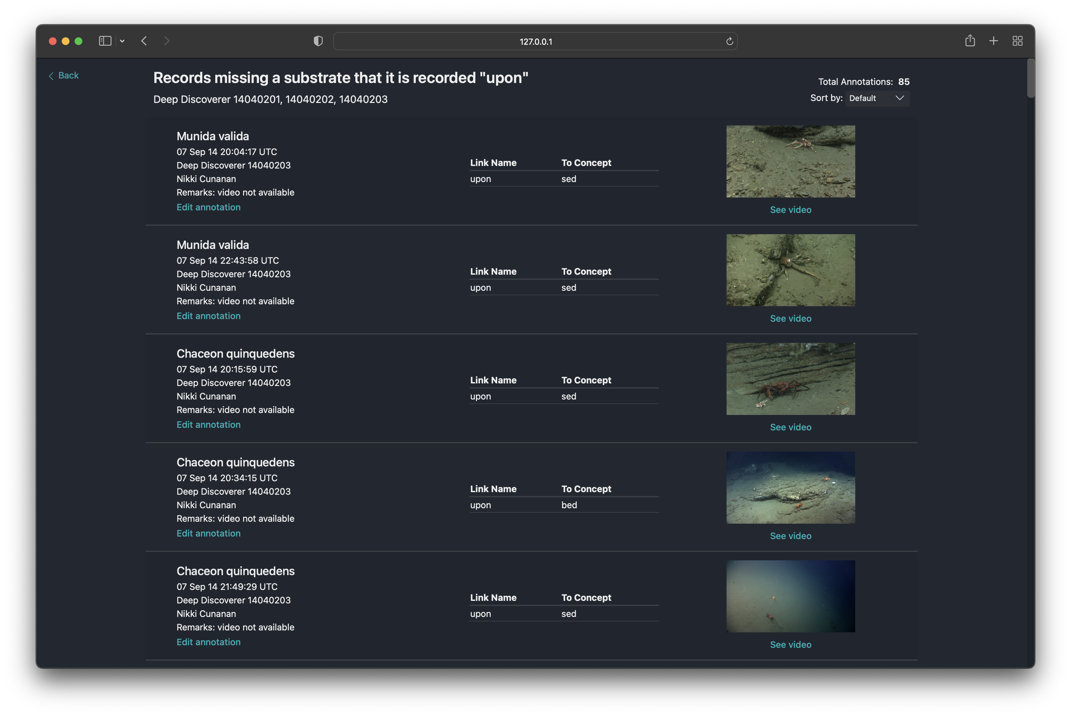Show the tab overview grid icon

[x=1017, y=41]
